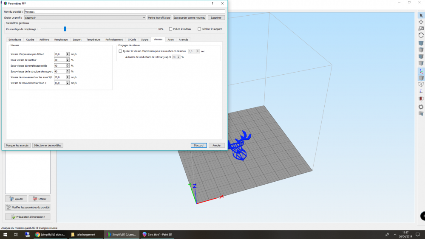Toggle solid model rendering icon

(421, 78)
